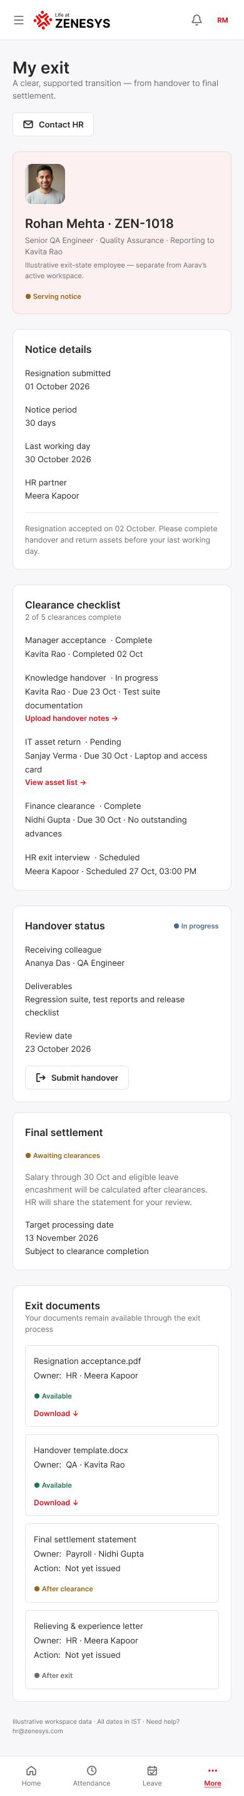Viewport: 244px width, 1796px height.
Task: Open Rohan Mehta's profile photo
Action: (45, 184)
